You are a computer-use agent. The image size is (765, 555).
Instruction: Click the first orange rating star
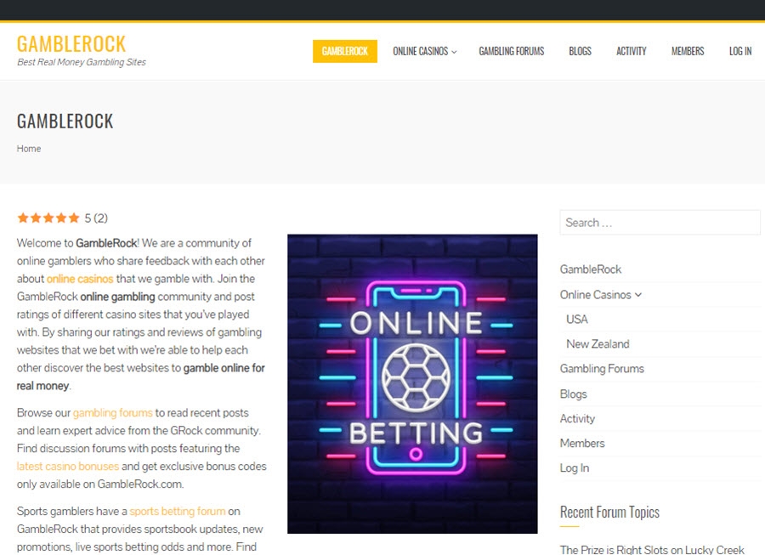[x=23, y=218]
